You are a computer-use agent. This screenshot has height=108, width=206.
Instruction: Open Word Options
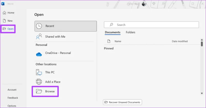pyautogui.click(x=12, y=106)
